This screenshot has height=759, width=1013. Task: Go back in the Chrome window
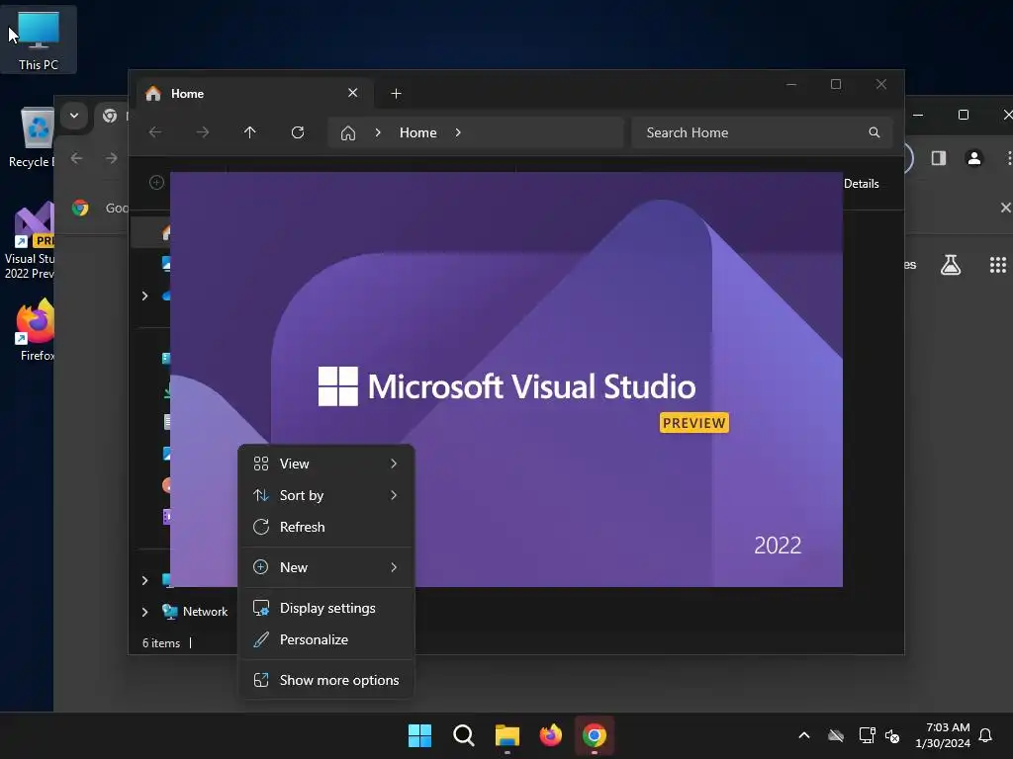[x=77, y=158]
